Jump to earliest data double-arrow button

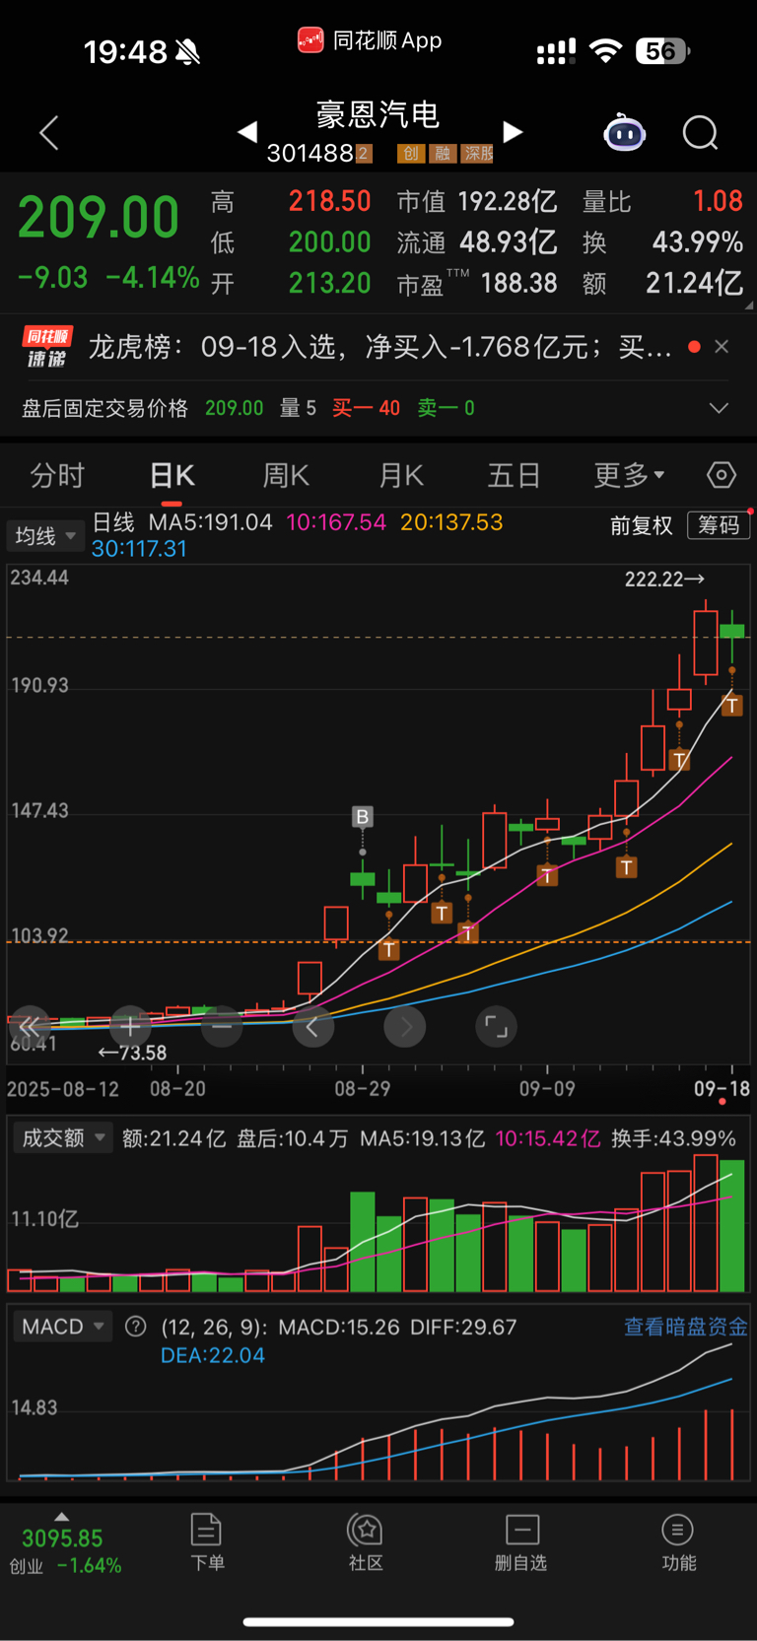click(x=29, y=1027)
